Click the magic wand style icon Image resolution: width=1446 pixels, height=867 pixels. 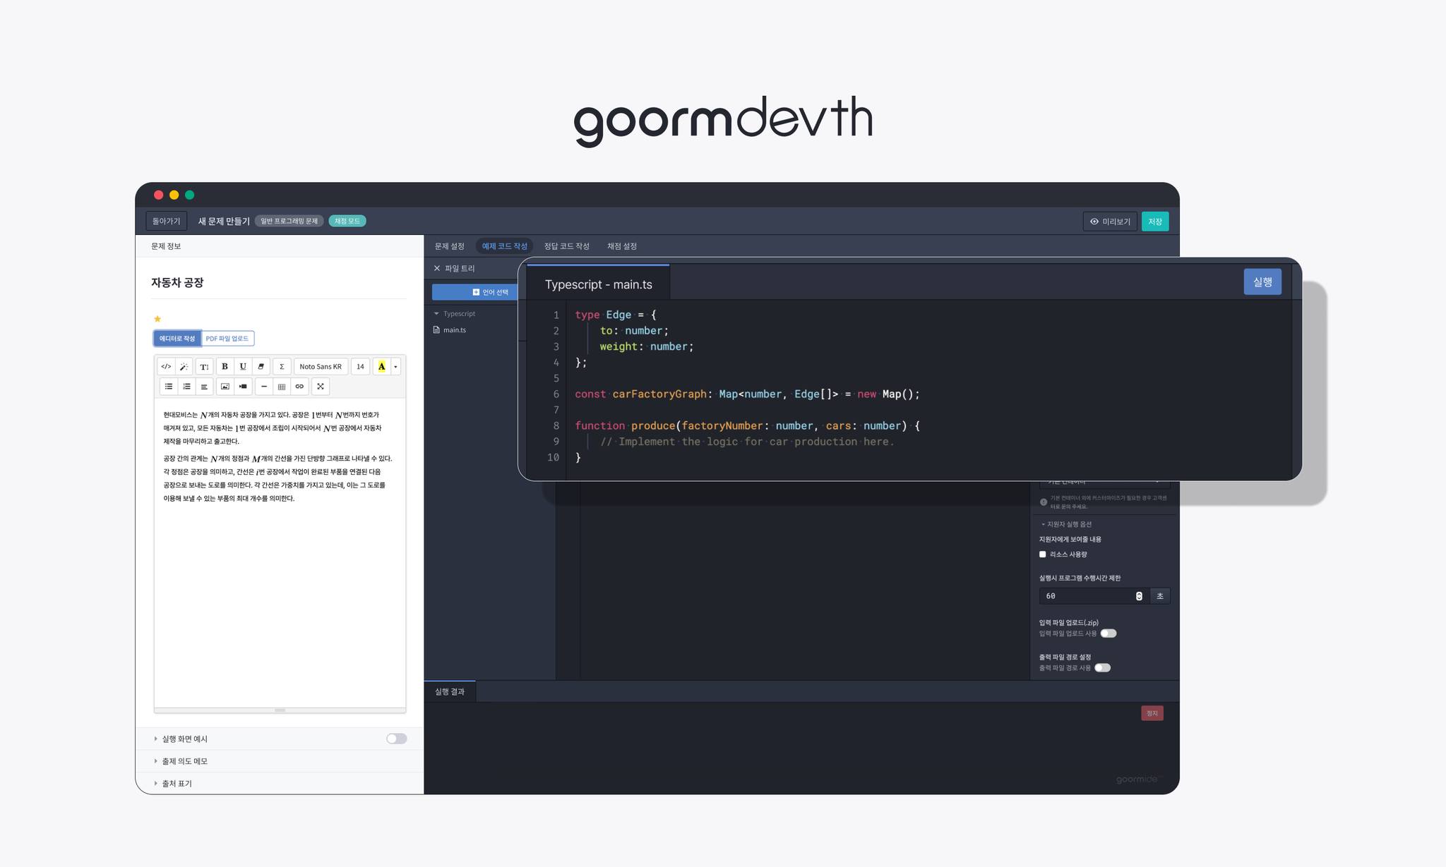click(x=184, y=367)
